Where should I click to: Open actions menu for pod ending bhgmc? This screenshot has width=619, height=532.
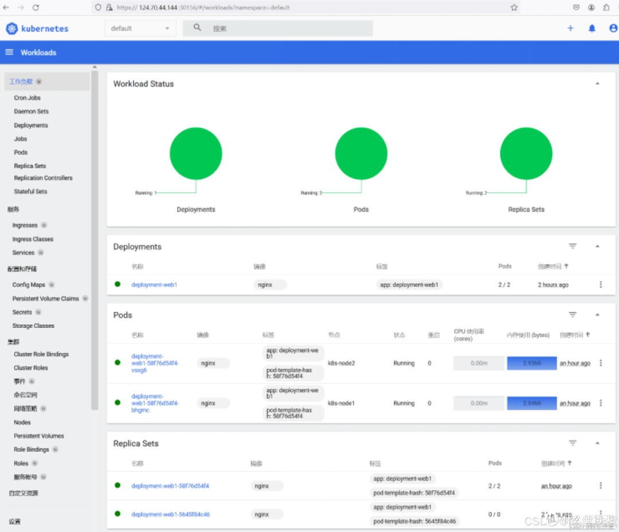(x=601, y=403)
